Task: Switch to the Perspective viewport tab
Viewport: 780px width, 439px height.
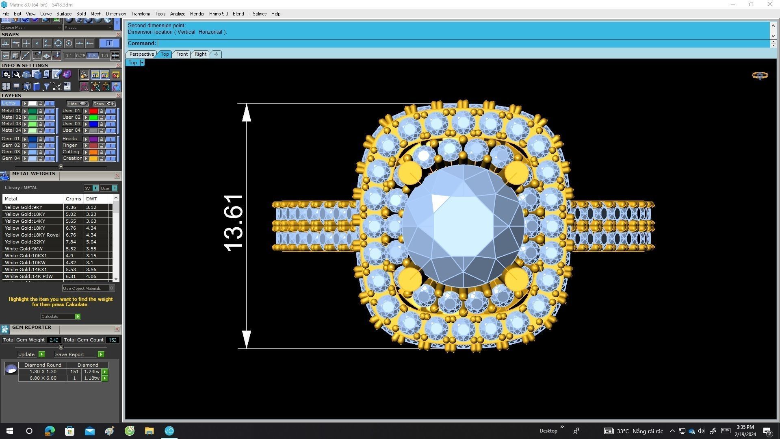Action: [141, 54]
